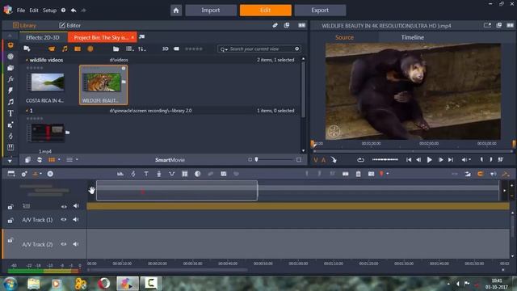Jump to the start of the clip

[x=409, y=160]
